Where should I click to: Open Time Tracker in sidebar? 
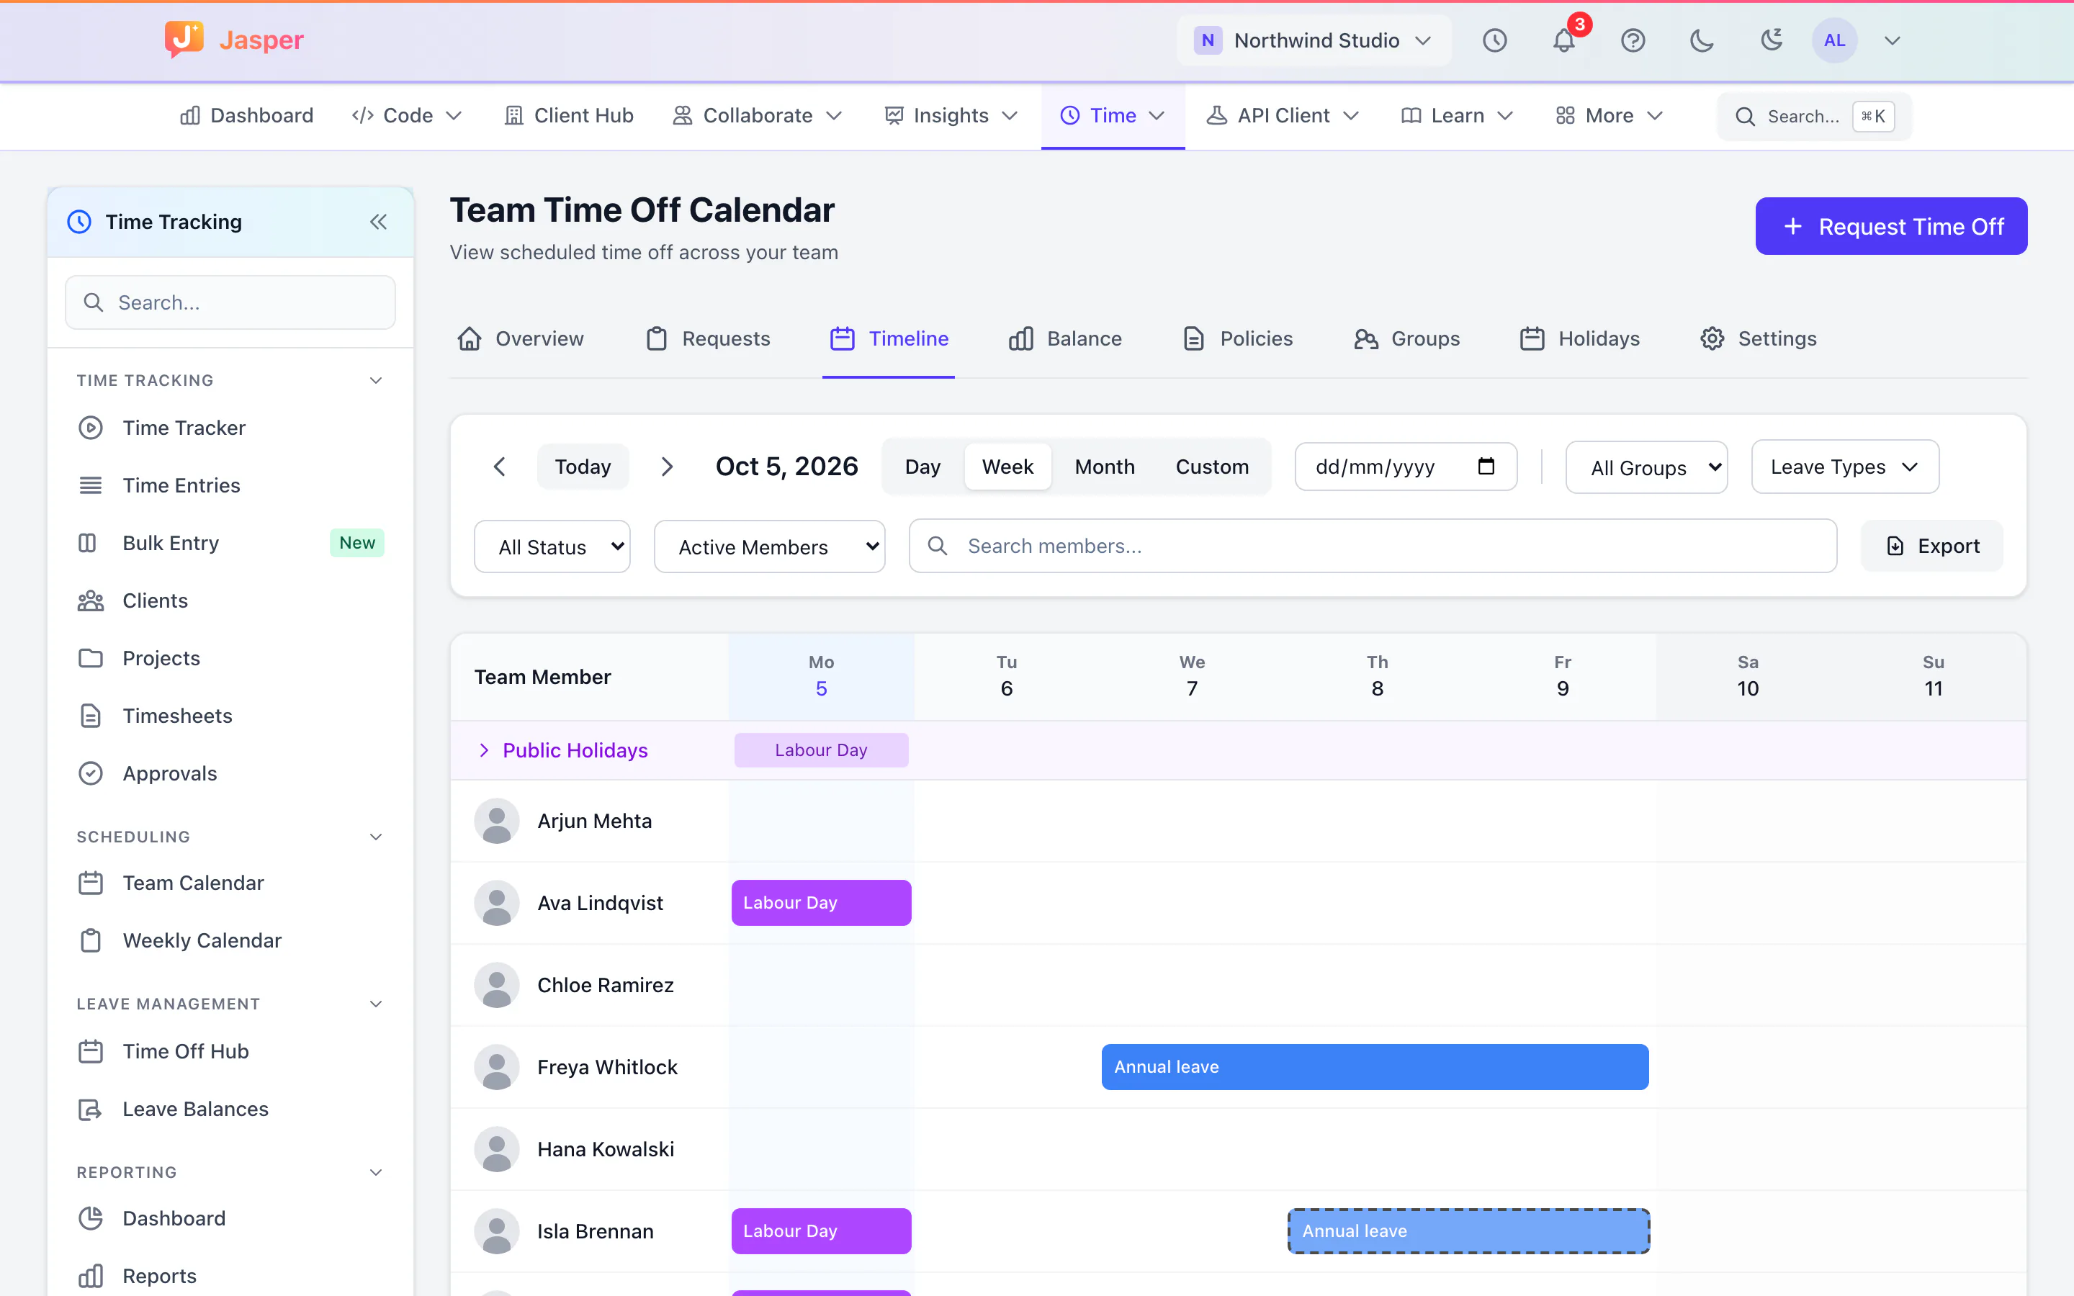[x=230, y=428]
